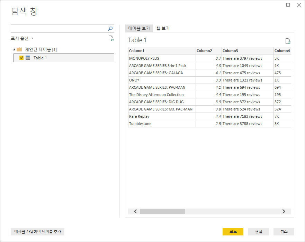
Task: Click the ARCADE GAME SERIES: DIG DUG cell
Action: click(162, 102)
